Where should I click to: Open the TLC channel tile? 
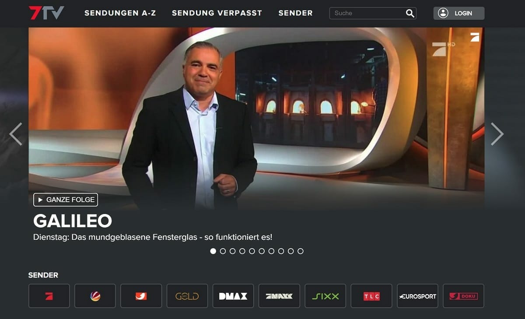(x=371, y=296)
